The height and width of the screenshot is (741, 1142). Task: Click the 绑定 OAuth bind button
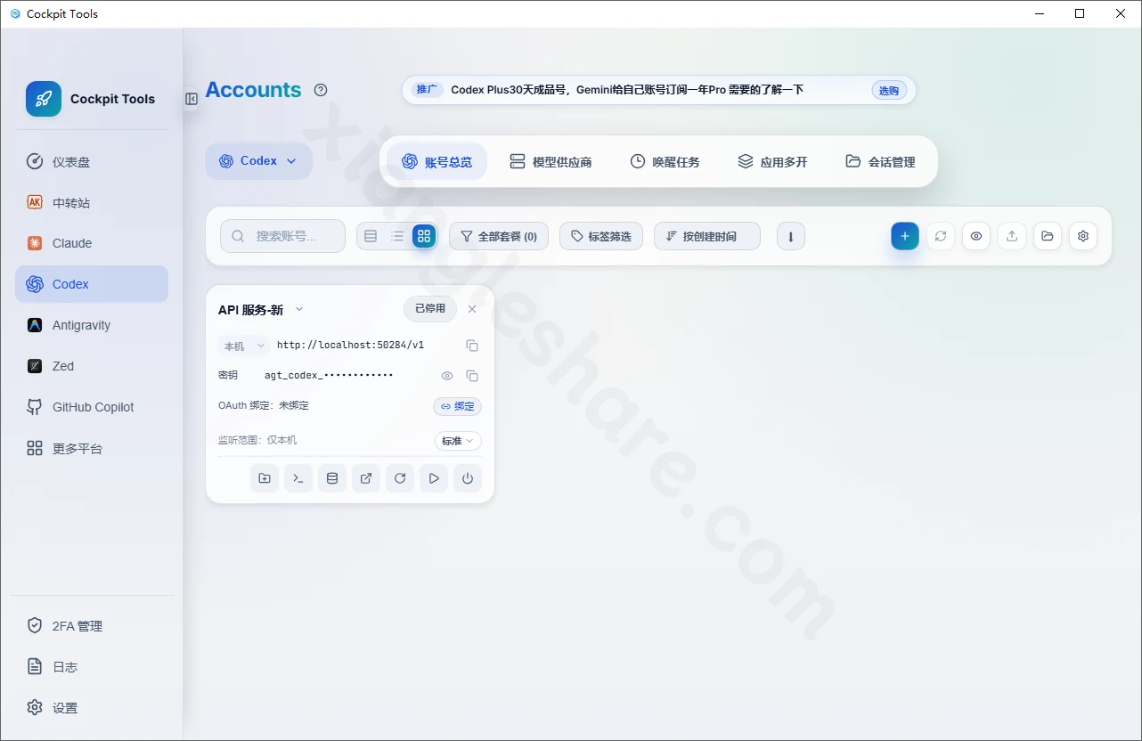458,406
